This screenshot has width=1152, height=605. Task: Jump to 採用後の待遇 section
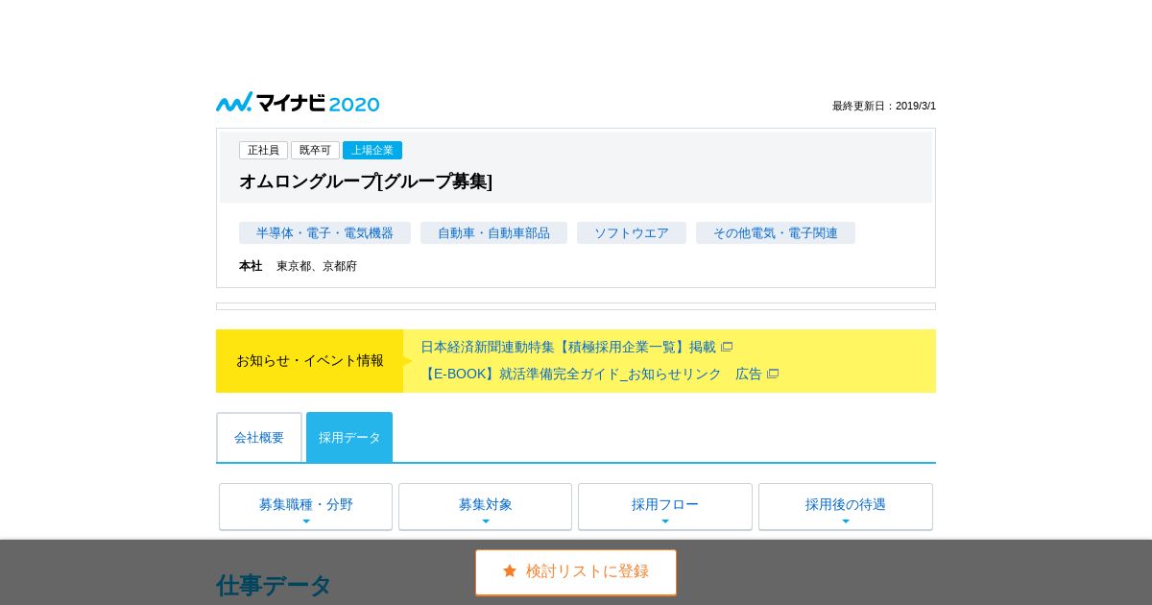point(846,506)
